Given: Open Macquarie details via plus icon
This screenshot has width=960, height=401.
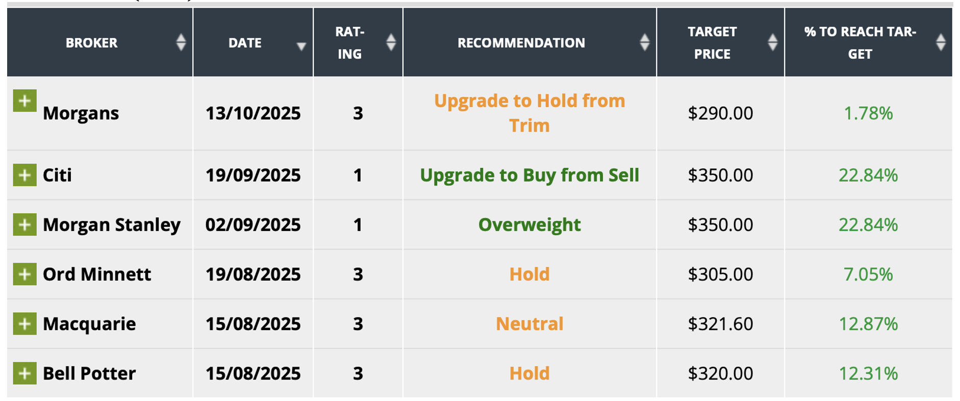Looking at the screenshot, I should (x=24, y=323).
